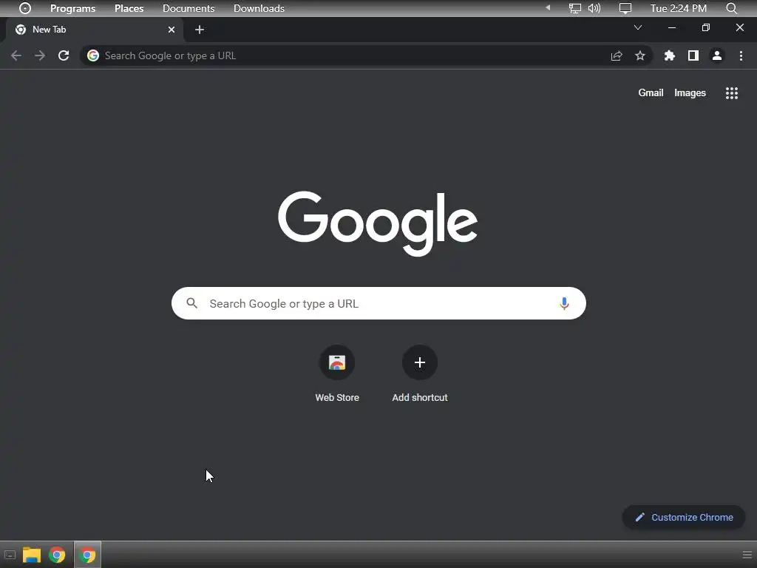Open the taskbar hamburger menu at right

[x=747, y=555]
